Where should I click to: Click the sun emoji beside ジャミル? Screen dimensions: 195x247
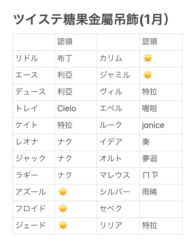[147, 75]
